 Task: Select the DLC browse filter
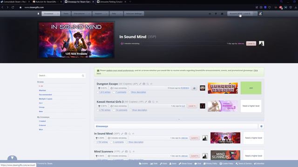pos(41,103)
